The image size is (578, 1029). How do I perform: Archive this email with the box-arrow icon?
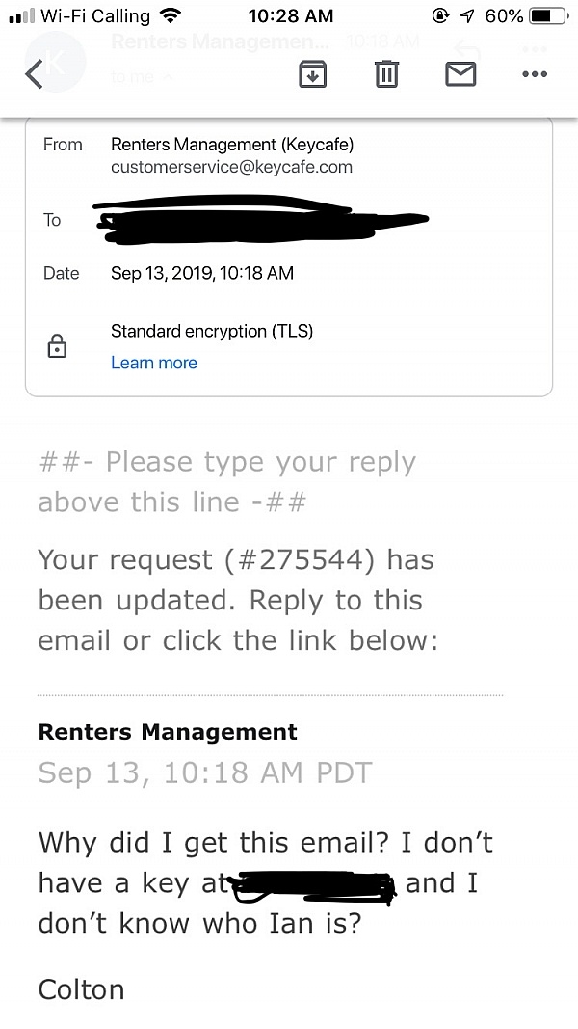(x=312, y=73)
